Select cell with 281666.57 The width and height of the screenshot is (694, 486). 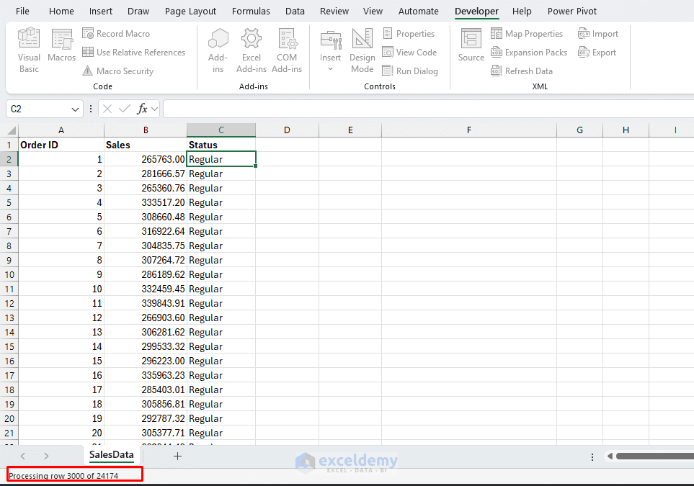pyautogui.click(x=146, y=174)
